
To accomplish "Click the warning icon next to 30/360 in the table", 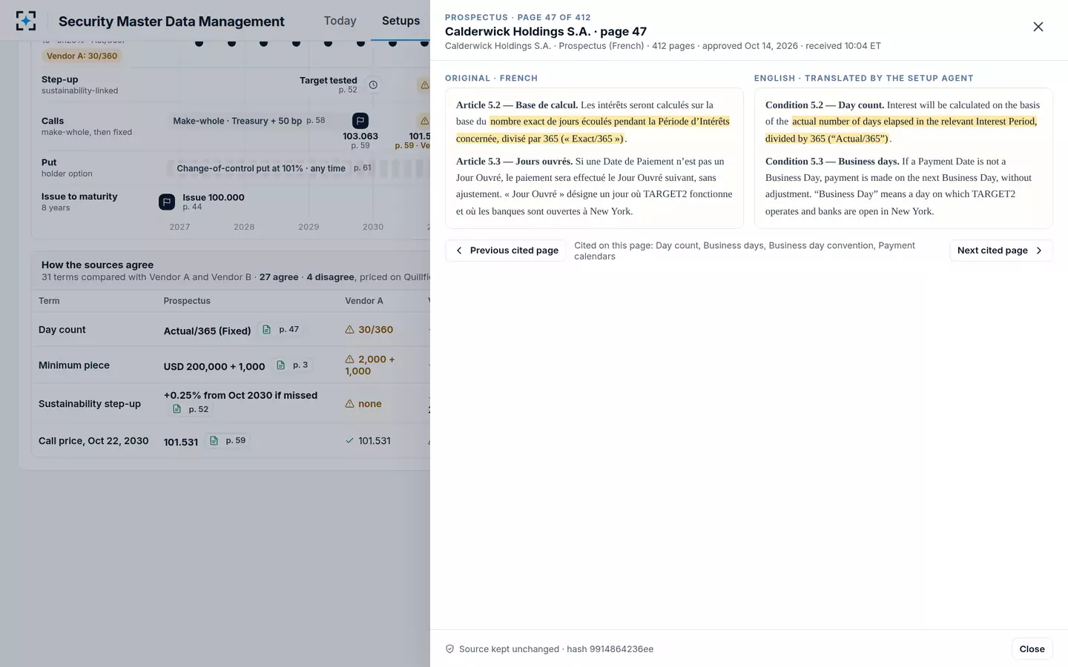I will coord(349,330).
